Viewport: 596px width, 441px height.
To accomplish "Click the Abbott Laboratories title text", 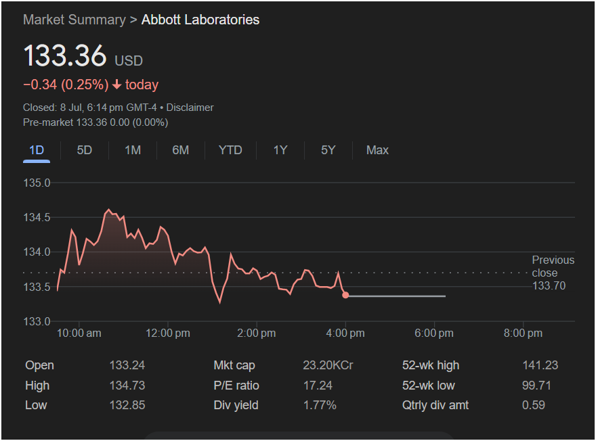I will pos(200,20).
